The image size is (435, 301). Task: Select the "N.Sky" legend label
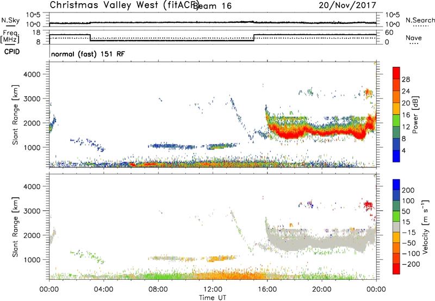10,20
